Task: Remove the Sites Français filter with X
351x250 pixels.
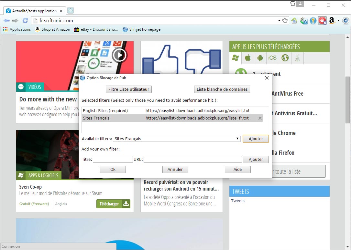Action: [260, 118]
